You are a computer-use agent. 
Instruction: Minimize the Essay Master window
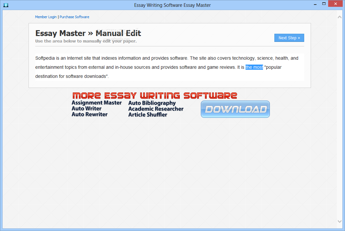[x=315, y=4]
